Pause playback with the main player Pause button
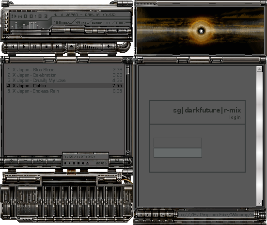The image size is (267, 225). coord(35,47)
